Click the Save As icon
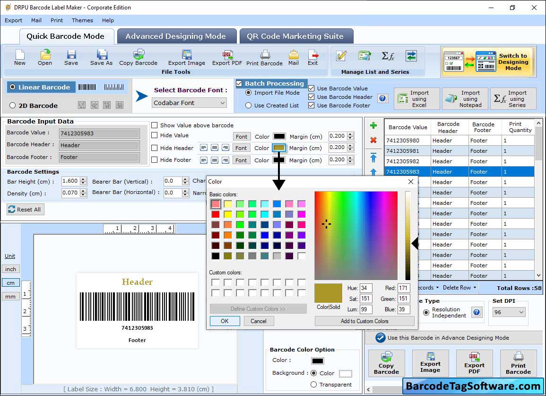 point(101,58)
